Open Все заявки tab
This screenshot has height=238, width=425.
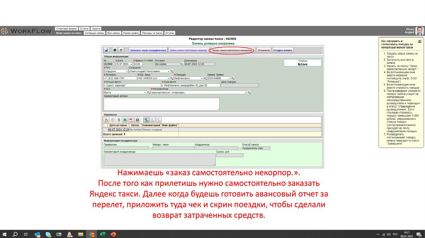(114, 33)
